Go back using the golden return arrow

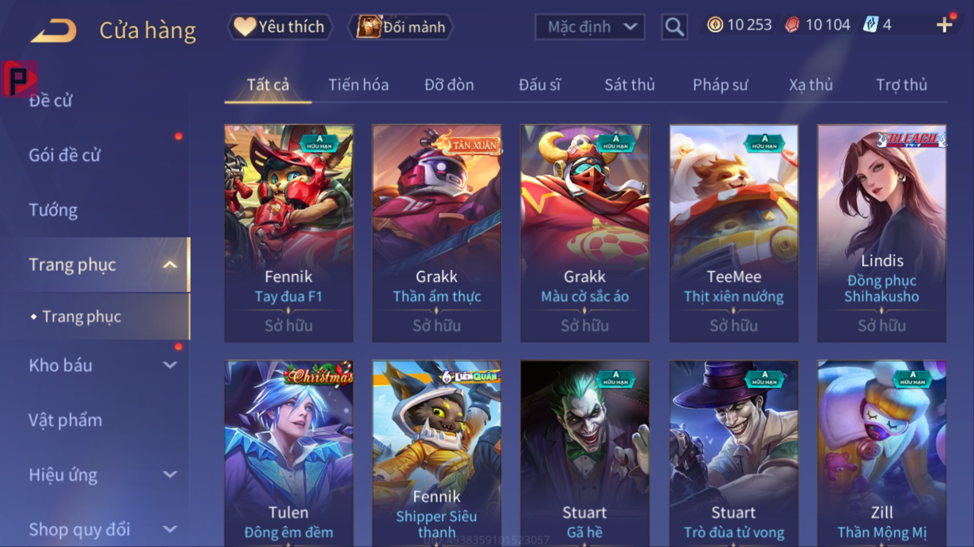tap(54, 31)
